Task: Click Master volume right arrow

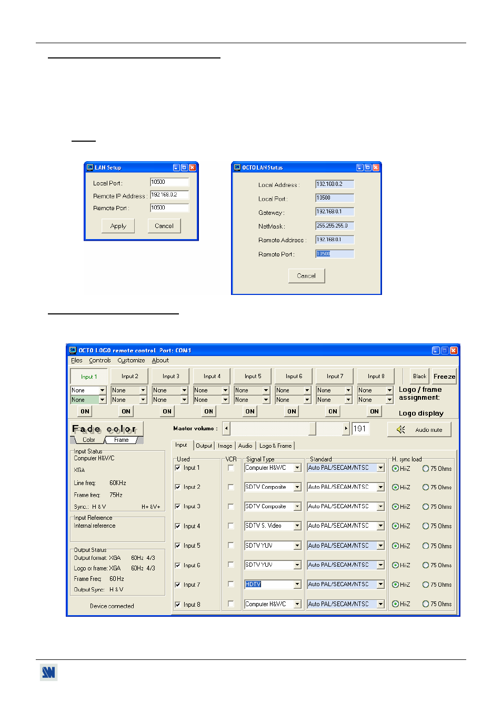Action: coord(346,429)
